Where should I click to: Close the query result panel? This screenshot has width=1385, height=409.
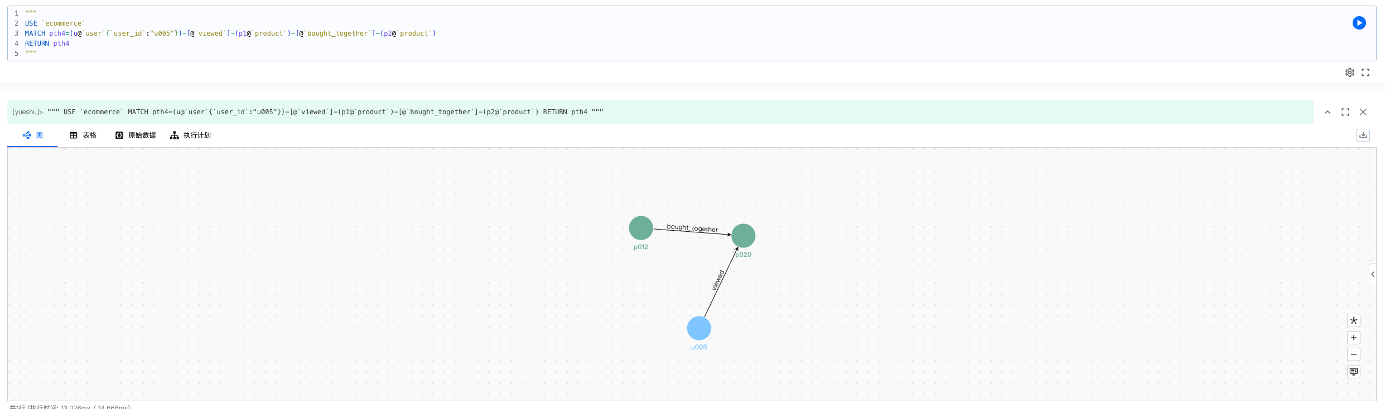click(1363, 112)
